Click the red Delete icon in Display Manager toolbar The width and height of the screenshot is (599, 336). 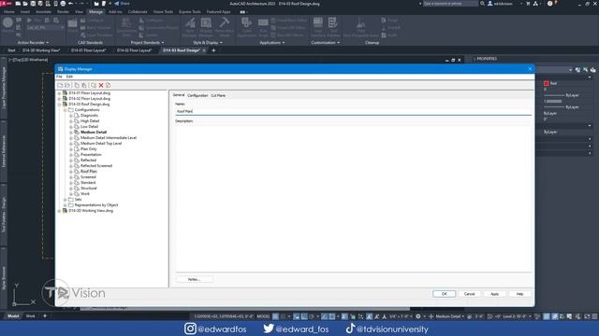pos(101,85)
